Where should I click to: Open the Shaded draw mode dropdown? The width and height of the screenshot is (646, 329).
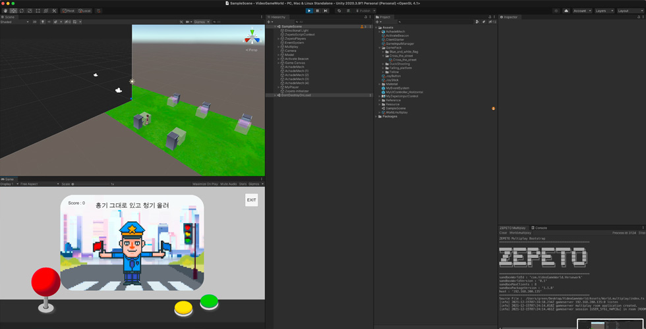[15, 22]
